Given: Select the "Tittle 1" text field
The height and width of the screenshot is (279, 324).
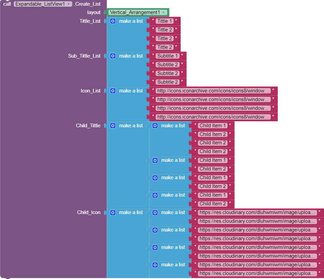Looking at the screenshot, I should tap(165, 21).
